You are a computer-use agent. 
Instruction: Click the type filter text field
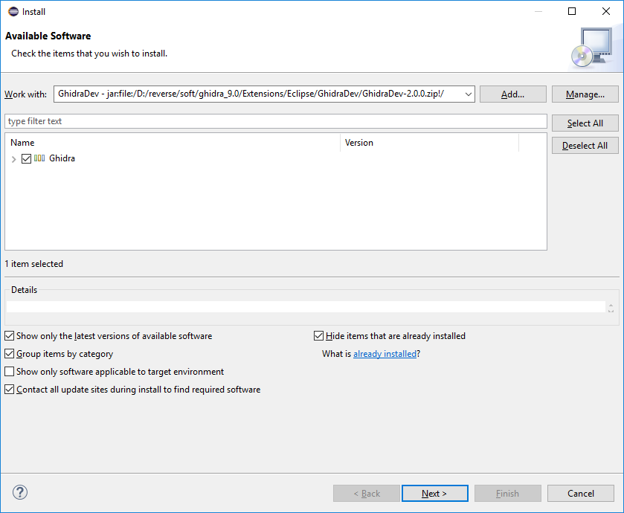[276, 121]
